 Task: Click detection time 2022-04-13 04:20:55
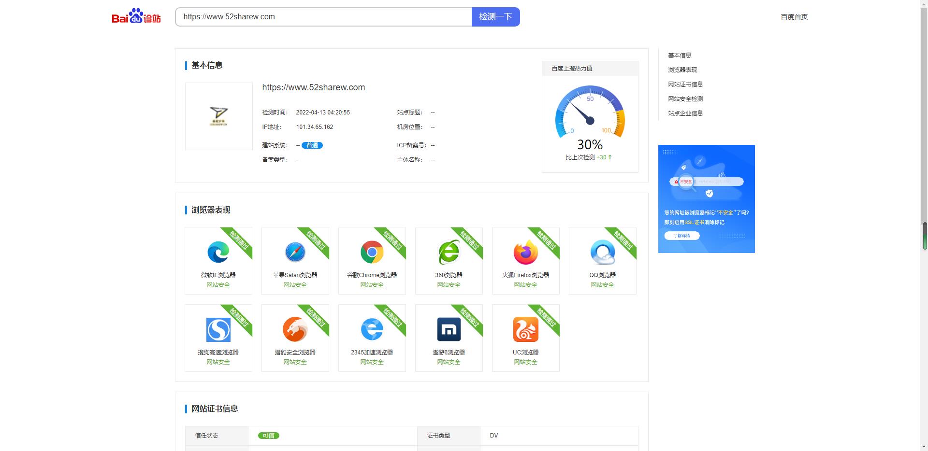point(323,113)
